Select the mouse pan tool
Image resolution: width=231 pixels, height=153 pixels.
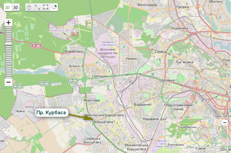coord(29,7)
